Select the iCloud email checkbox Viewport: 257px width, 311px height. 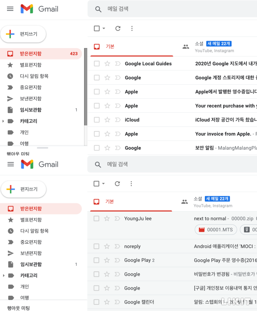[x=97, y=120]
